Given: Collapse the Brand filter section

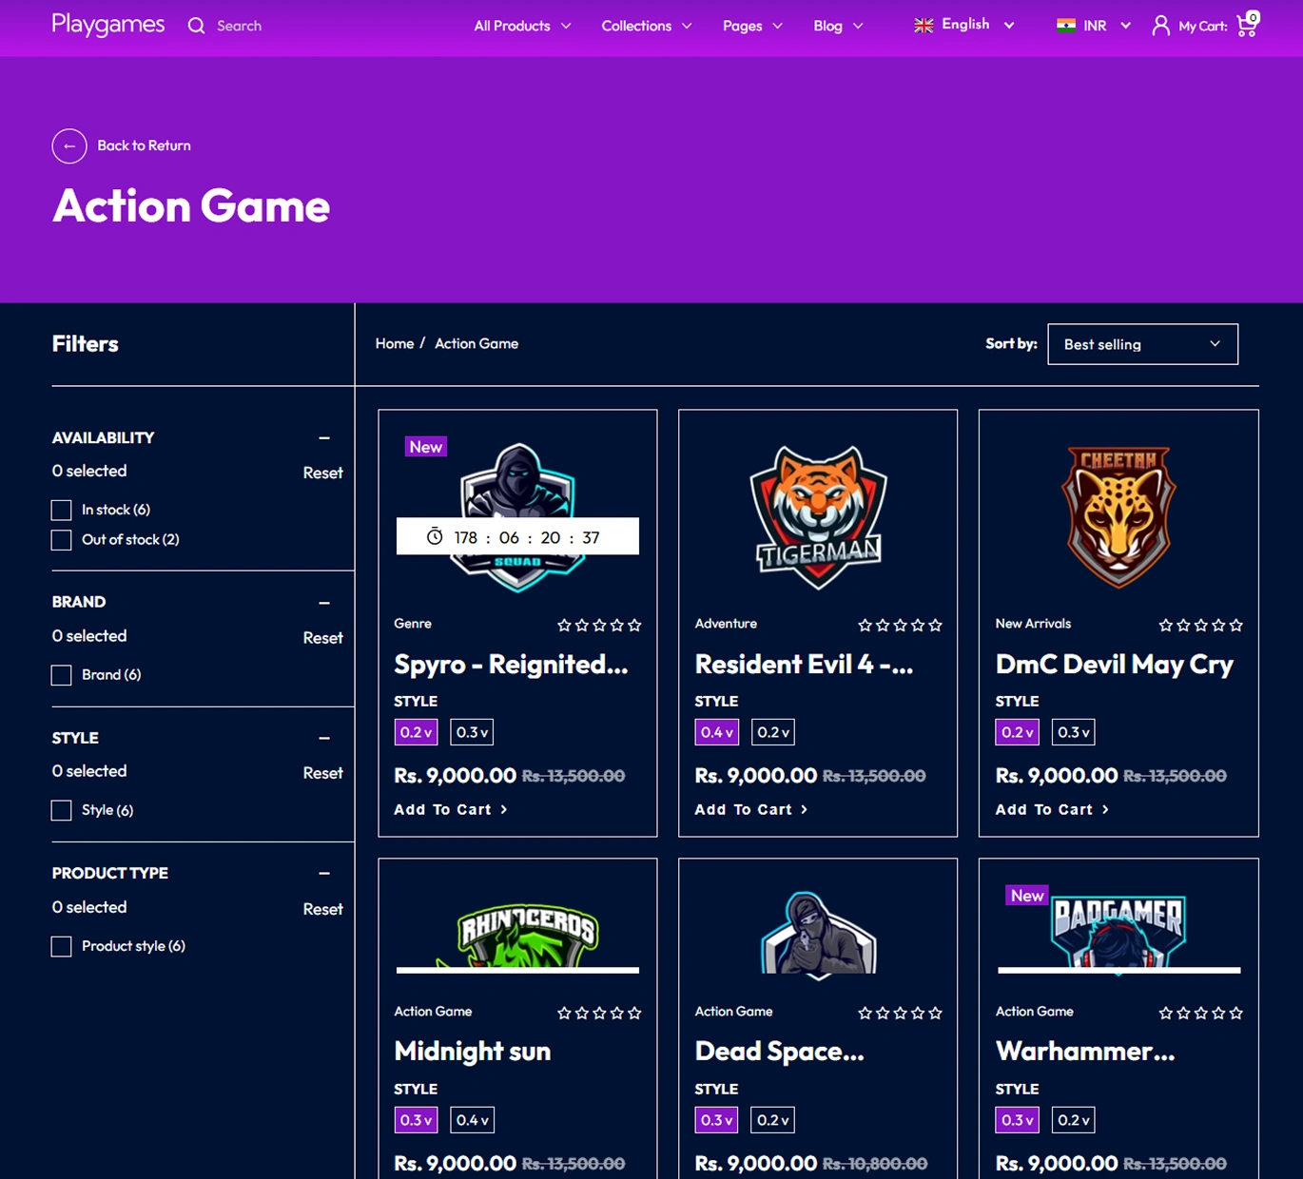Looking at the screenshot, I should [324, 603].
